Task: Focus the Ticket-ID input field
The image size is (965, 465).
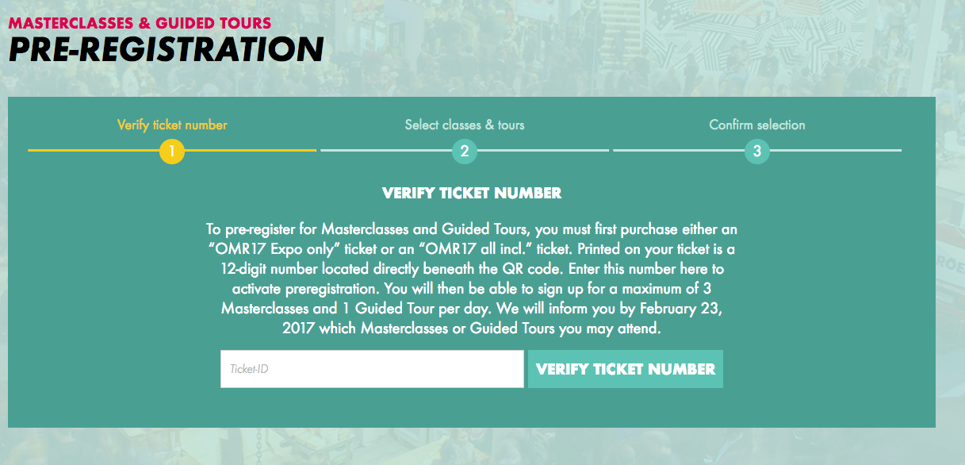Action: 372,369
